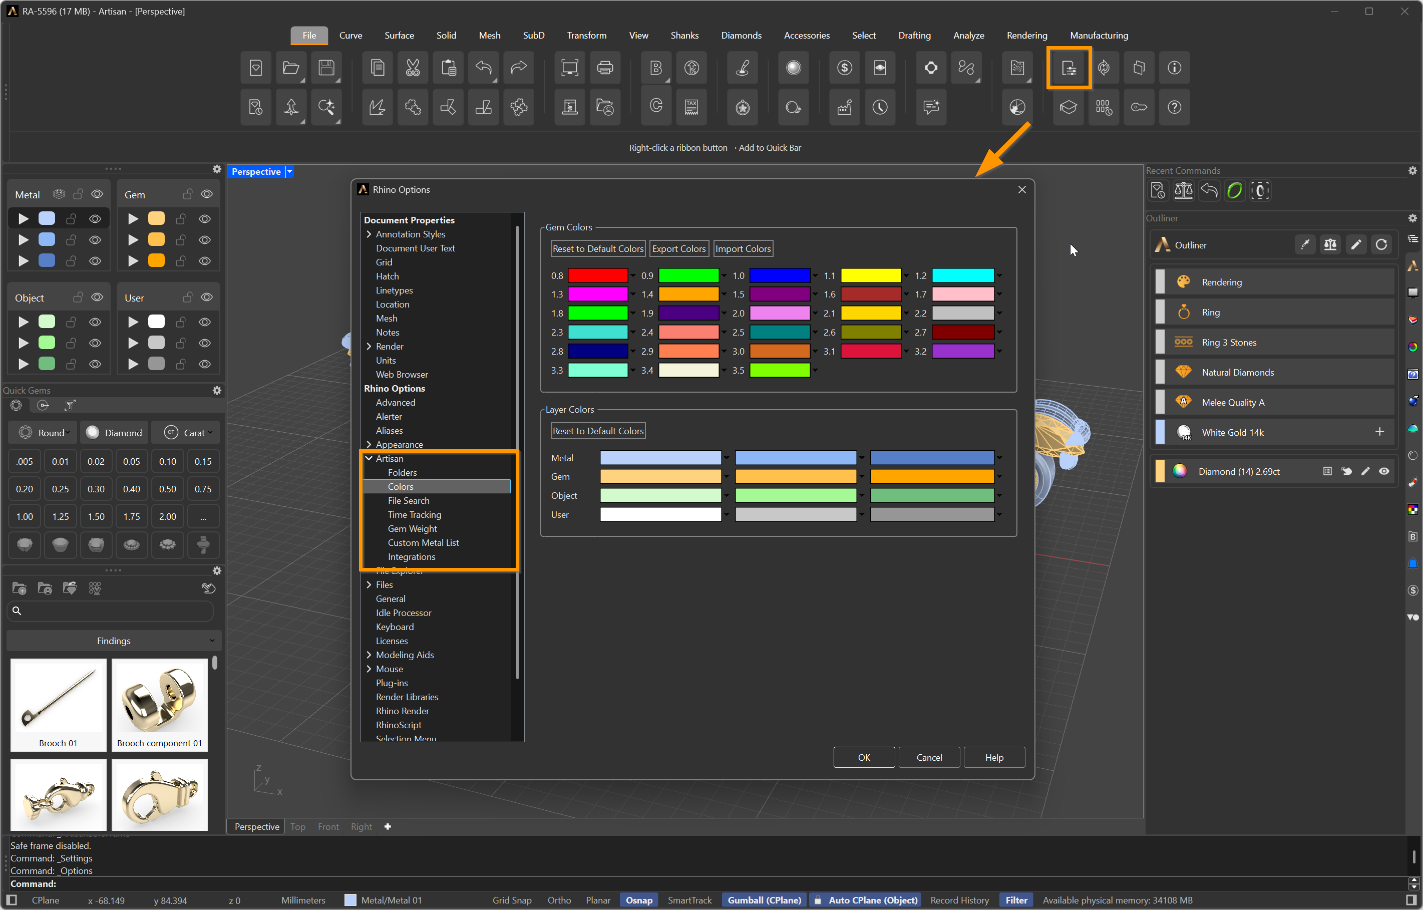
Task: Click the Open file icon in ribbon
Action: point(291,68)
